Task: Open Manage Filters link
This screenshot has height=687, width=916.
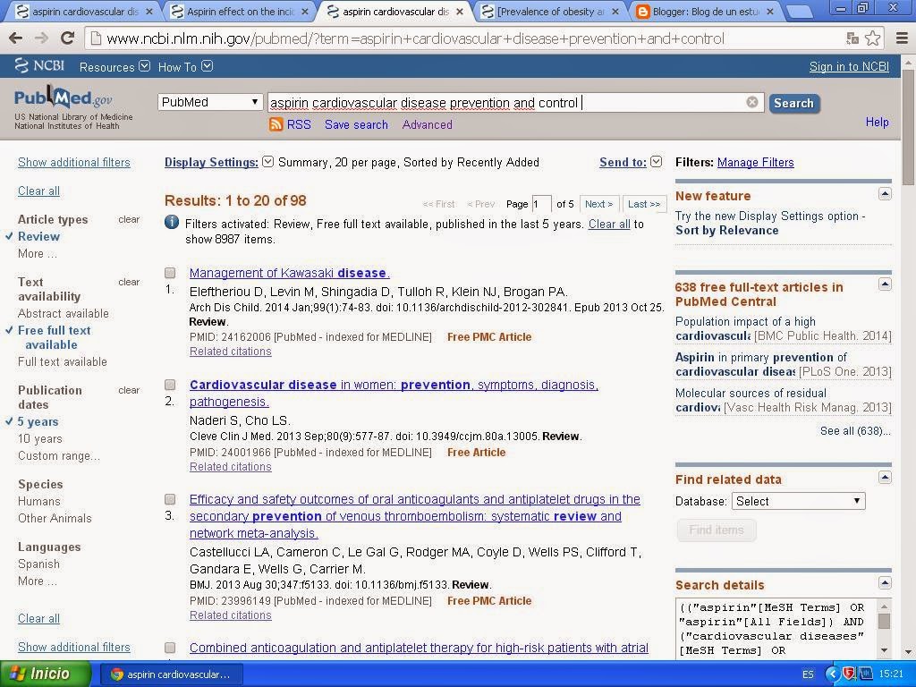Action: point(755,162)
